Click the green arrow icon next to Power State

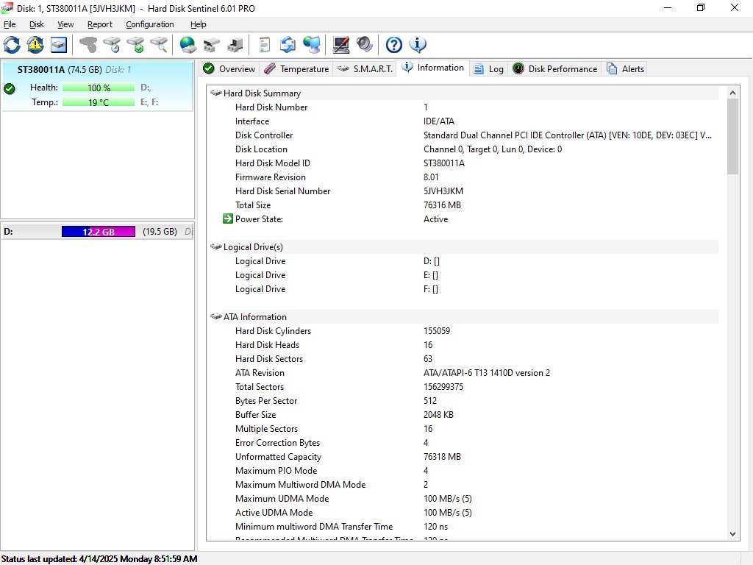point(228,219)
